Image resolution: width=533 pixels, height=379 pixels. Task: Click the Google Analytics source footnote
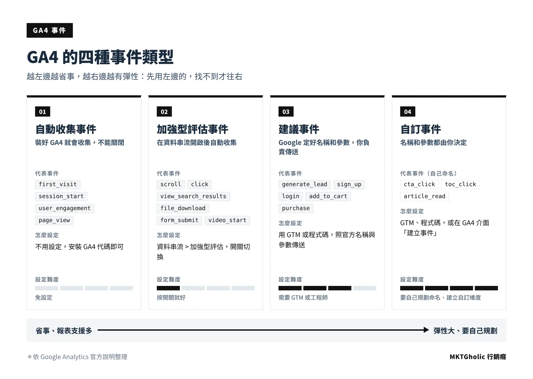[x=77, y=357]
